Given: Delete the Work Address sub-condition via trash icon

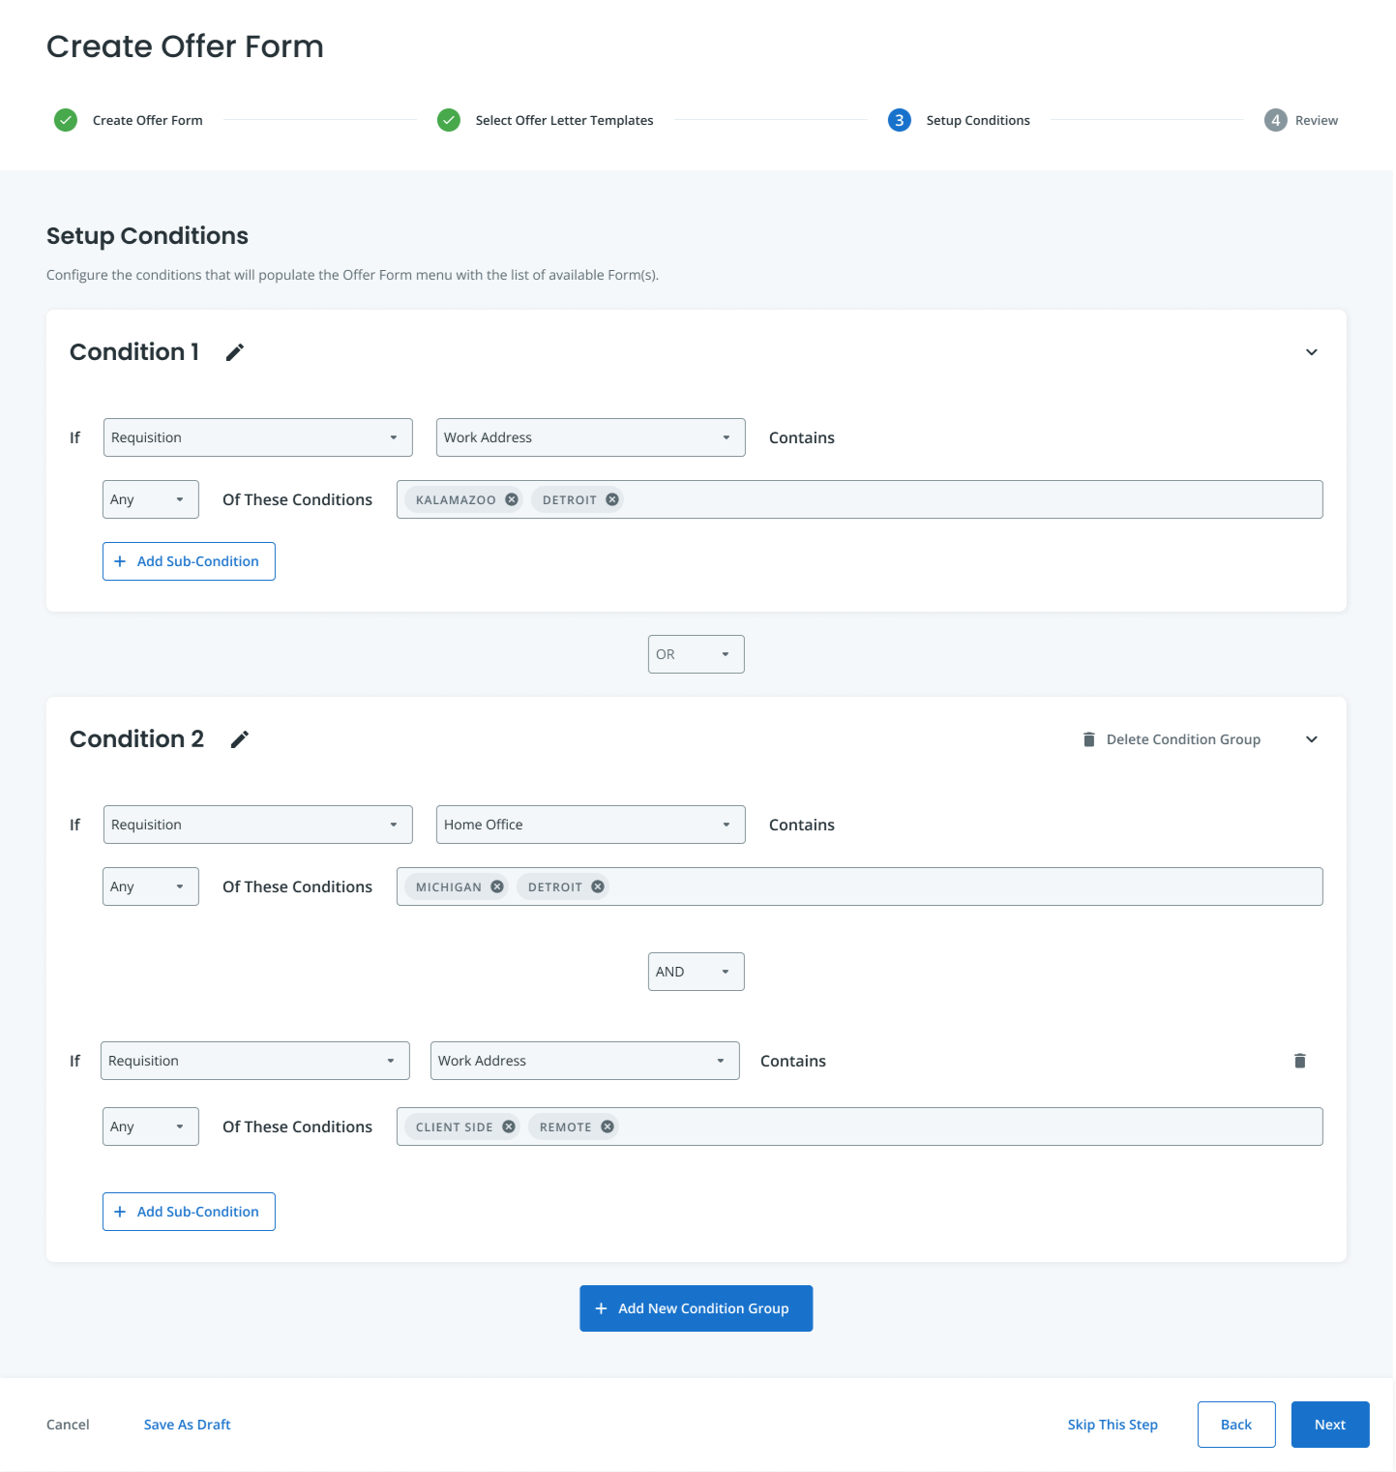Looking at the screenshot, I should tap(1300, 1060).
